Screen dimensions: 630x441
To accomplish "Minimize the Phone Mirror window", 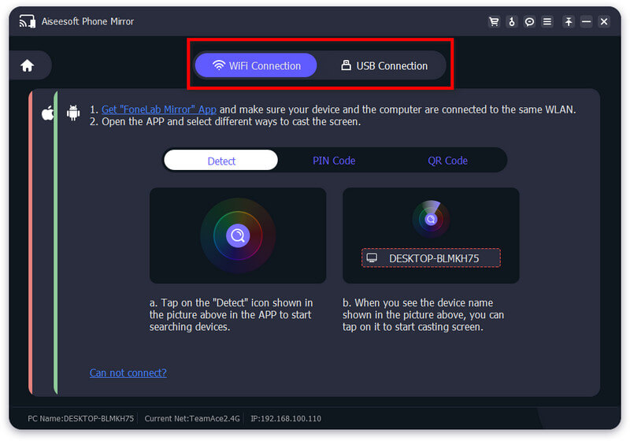I will (x=587, y=22).
